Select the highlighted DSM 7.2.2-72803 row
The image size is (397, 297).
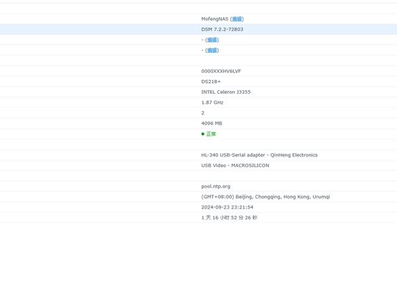pos(198,29)
